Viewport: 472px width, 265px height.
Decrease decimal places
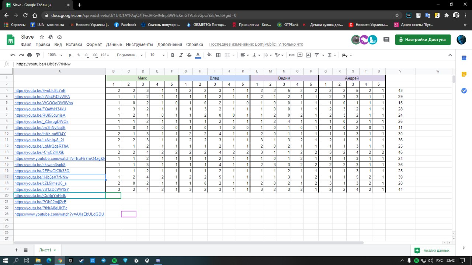click(86, 55)
